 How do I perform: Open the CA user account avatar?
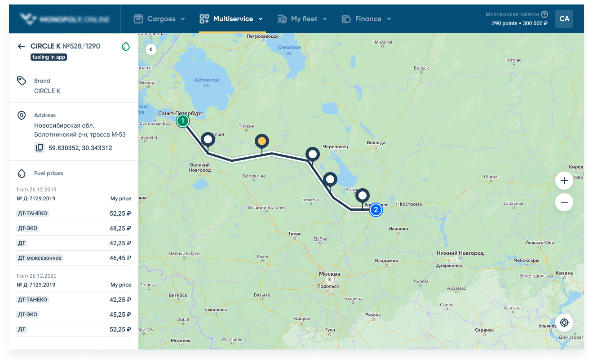point(564,19)
